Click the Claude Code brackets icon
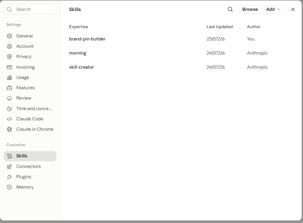This screenshot has width=303, height=223. coord(9,119)
